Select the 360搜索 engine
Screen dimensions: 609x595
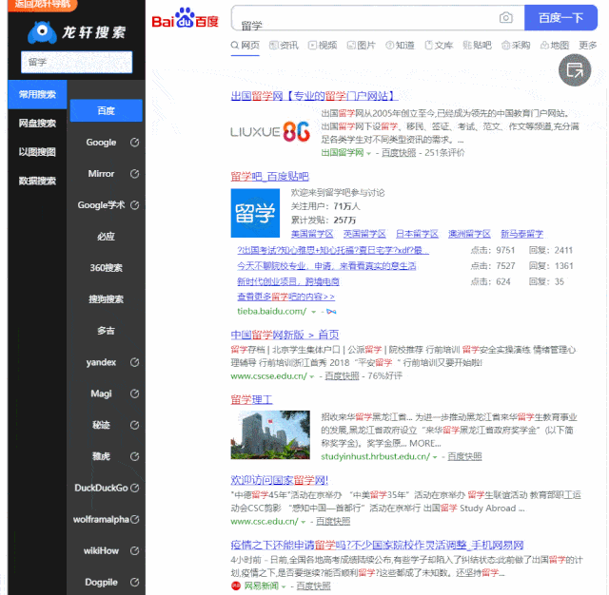coord(106,268)
